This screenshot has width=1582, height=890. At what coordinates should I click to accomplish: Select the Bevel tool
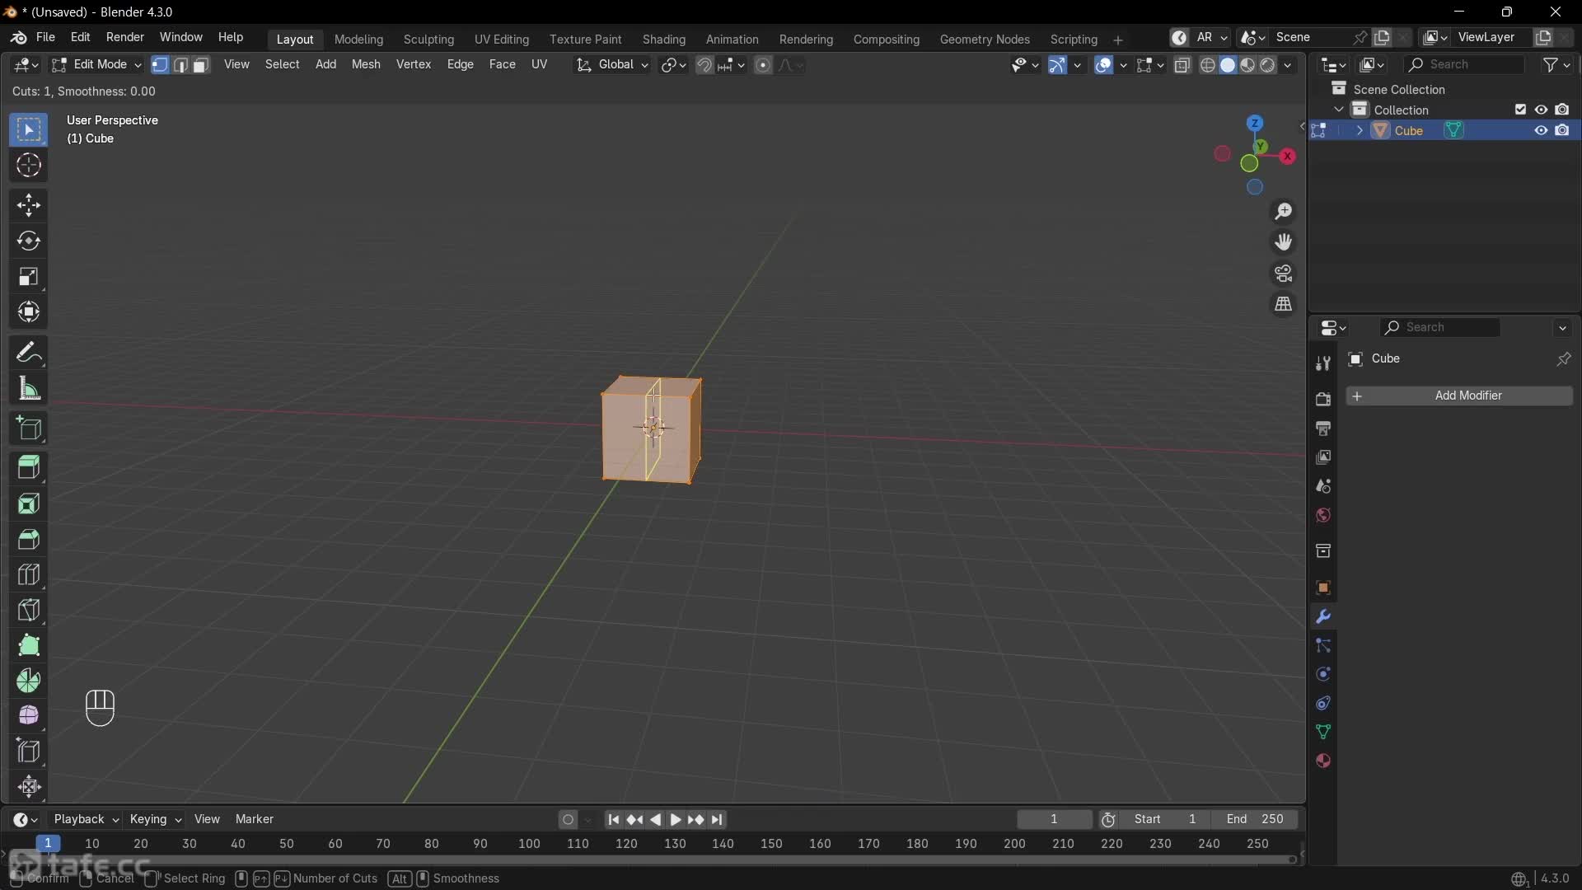(29, 539)
